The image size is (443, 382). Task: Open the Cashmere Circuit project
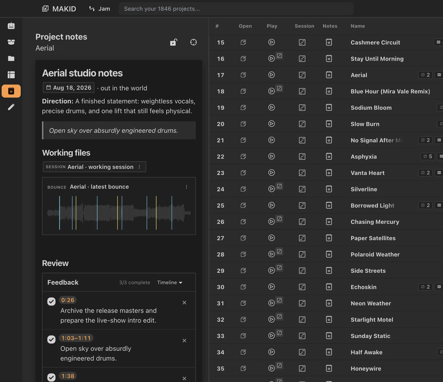243,42
